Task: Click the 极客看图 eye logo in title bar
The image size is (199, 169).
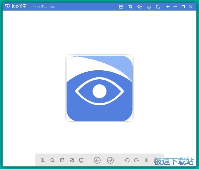Action: coord(7,6)
